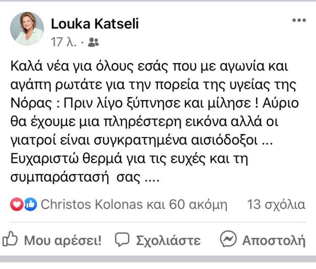Click the blue Like reaction icon
The height and width of the screenshot is (269, 316).
30,204
